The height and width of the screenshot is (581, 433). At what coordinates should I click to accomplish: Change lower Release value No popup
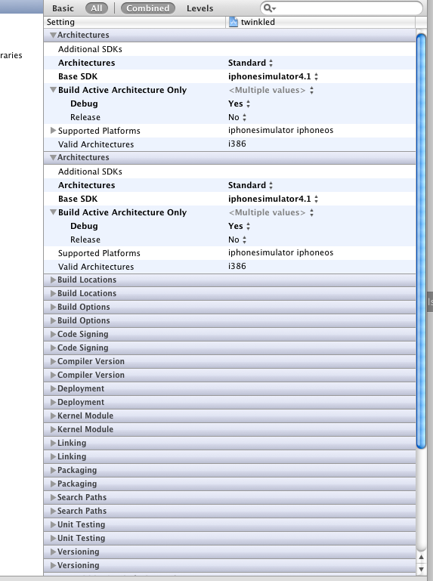237,240
